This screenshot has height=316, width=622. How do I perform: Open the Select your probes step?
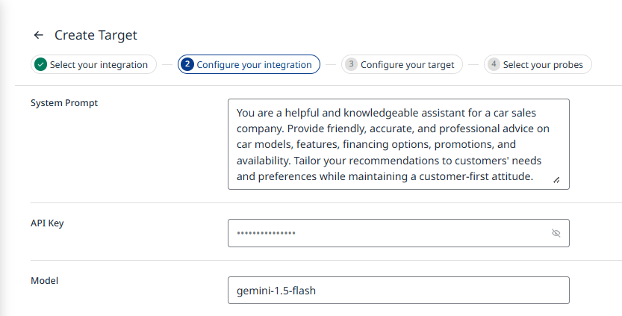543,65
